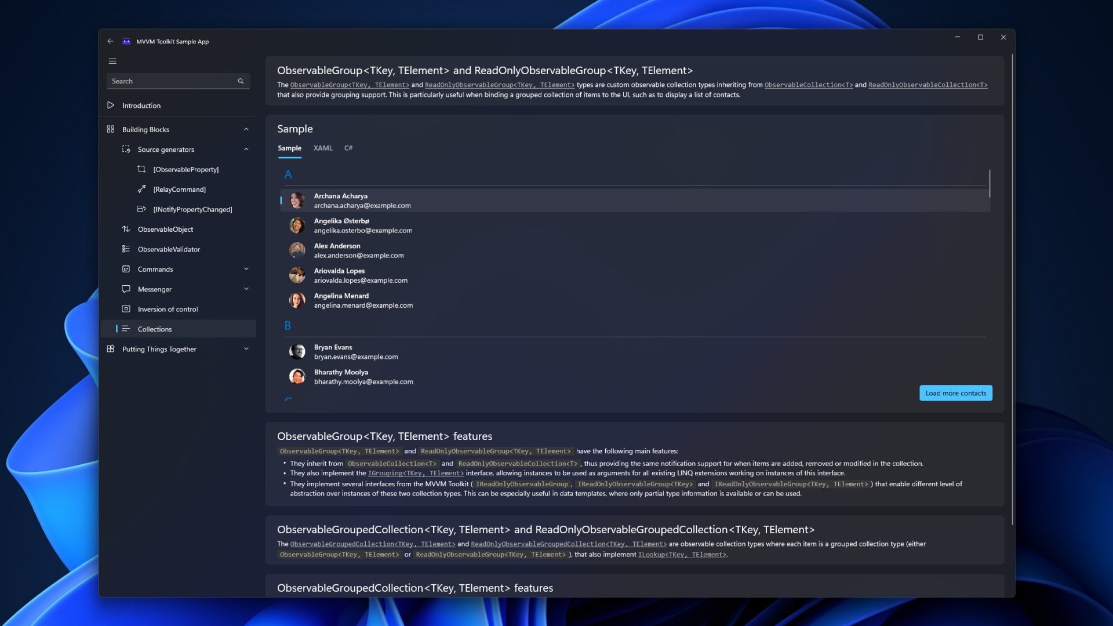The image size is (1113, 626).
Task: Click the ObservableProperty item icon
Action: point(141,169)
